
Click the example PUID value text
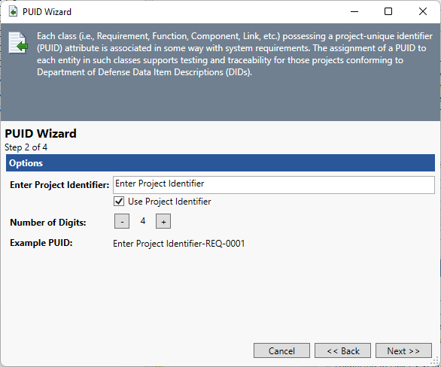[179, 244]
